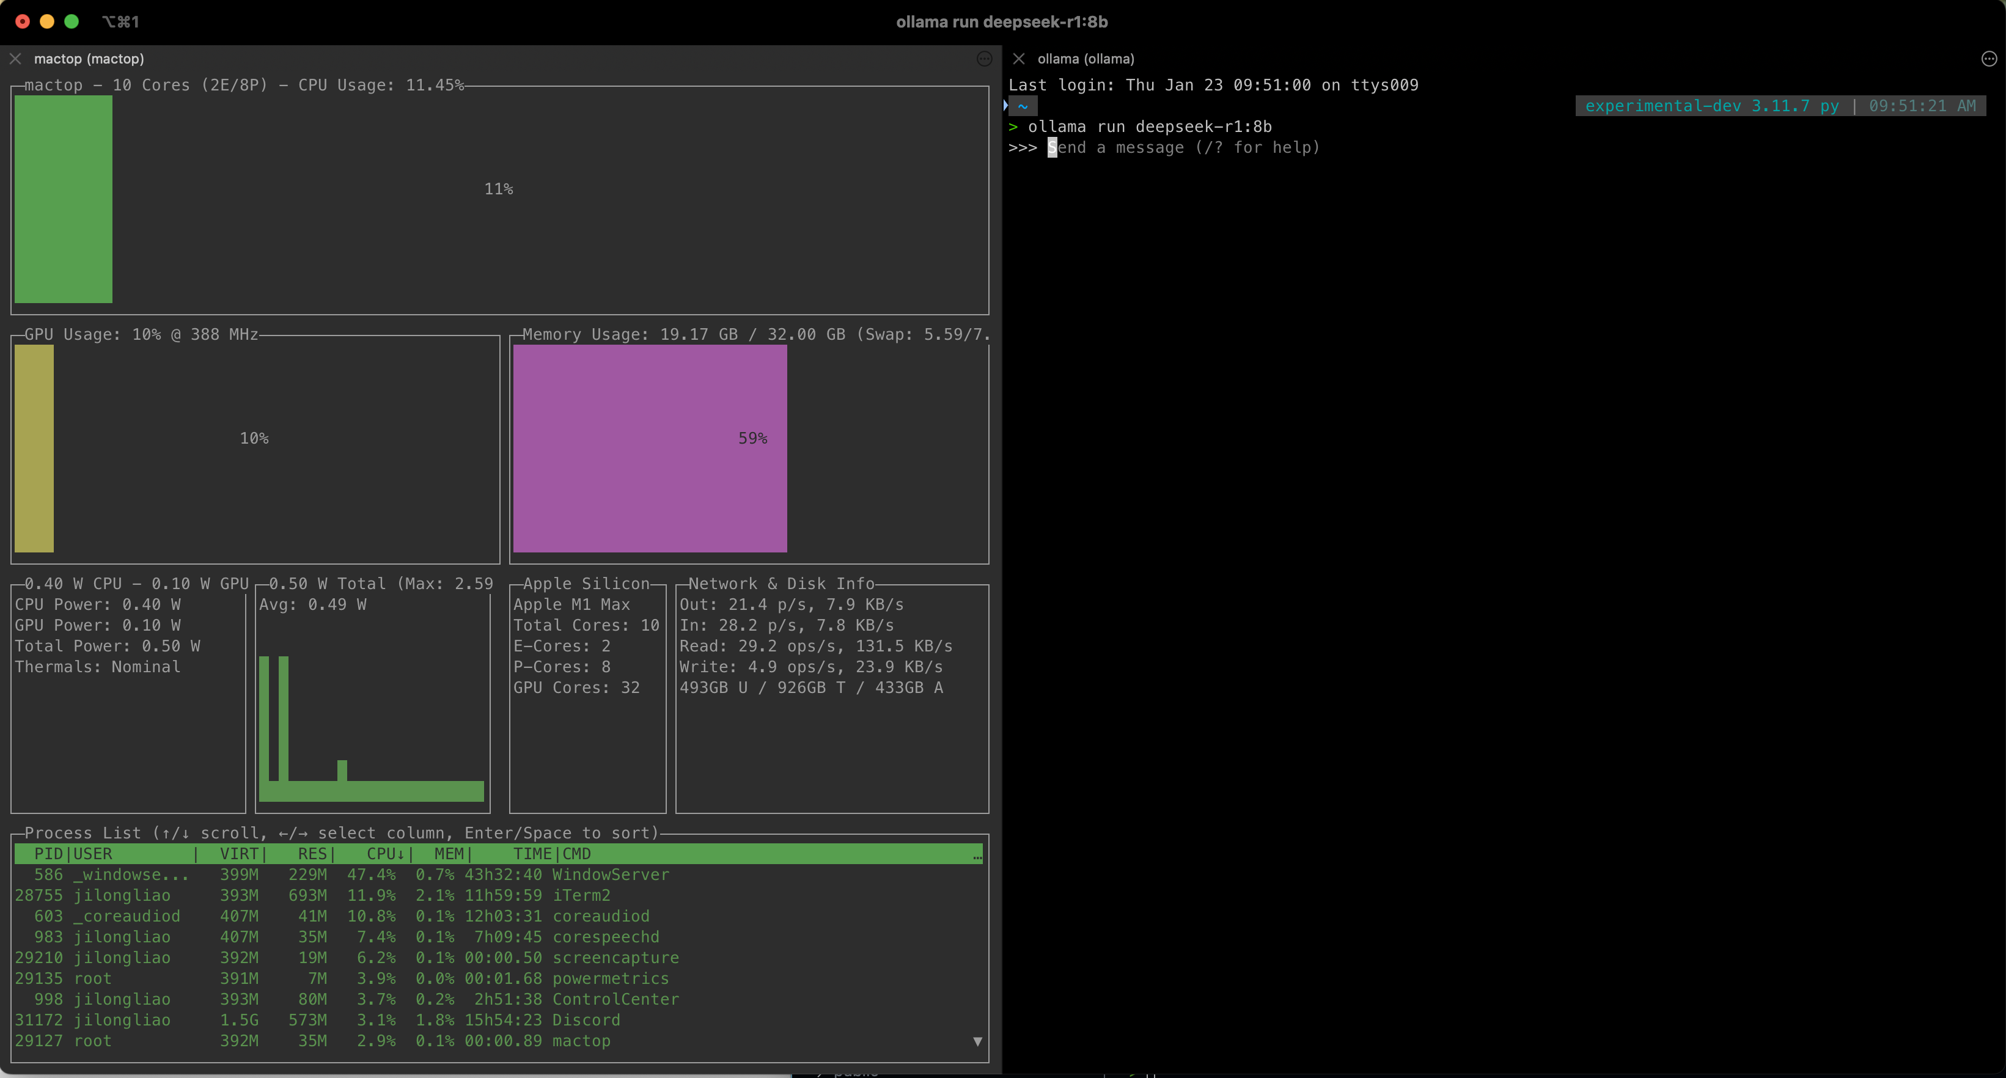Select the iTerm2 process row
This screenshot has height=1078, width=2006.
498,895
